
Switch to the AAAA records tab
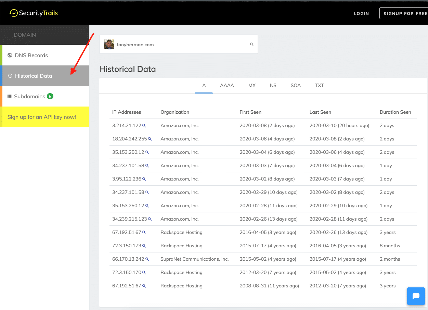click(227, 85)
